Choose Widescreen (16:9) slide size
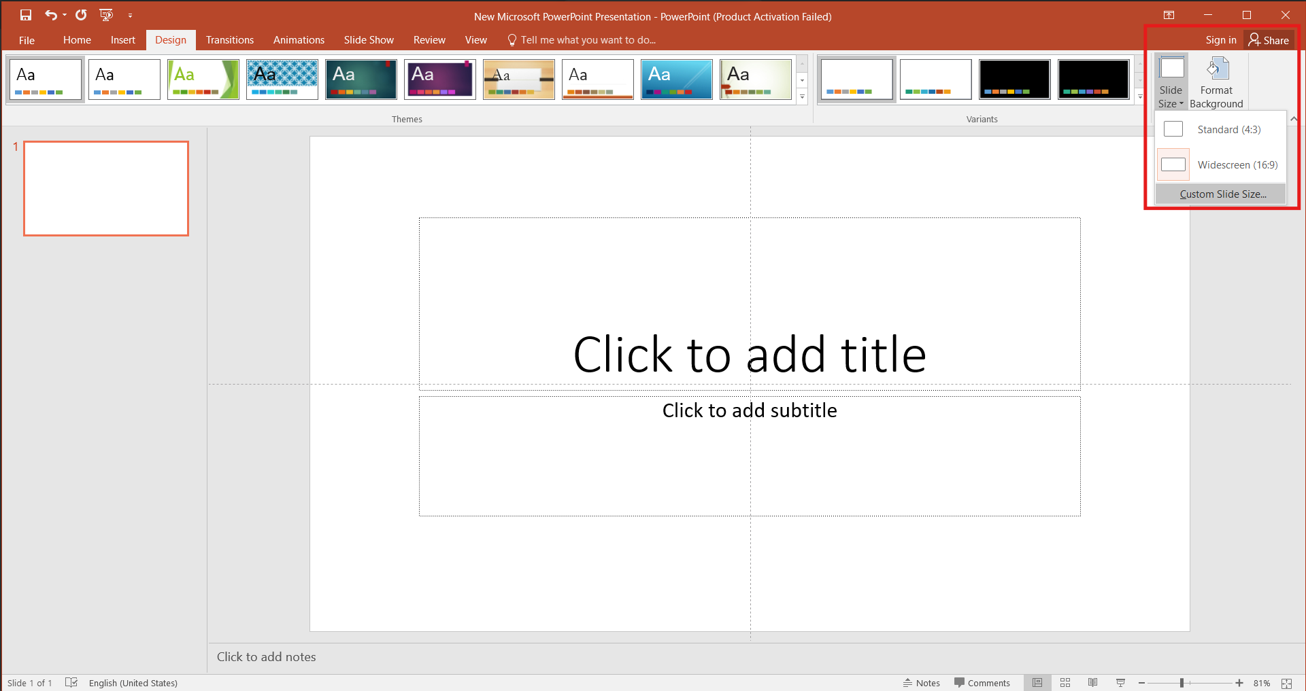Image resolution: width=1306 pixels, height=691 pixels. pos(1221,164)
